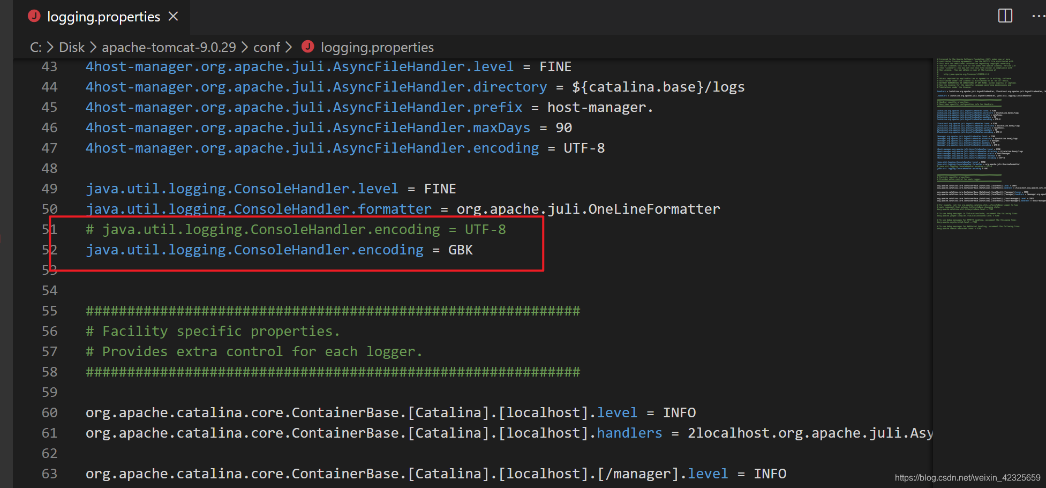The image size is (1046, 488).
Task: Expand the chevron after apache-tomcat-9.0.29
Action: point(245,47)
